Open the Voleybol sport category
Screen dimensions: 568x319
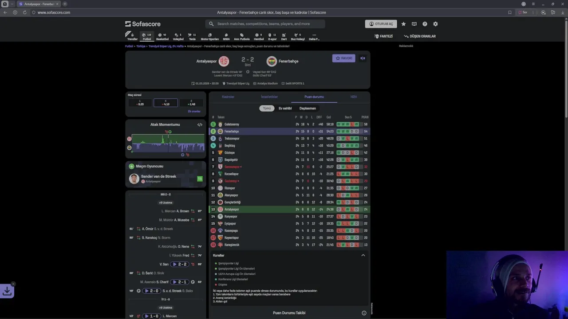[x=178, y=36]
